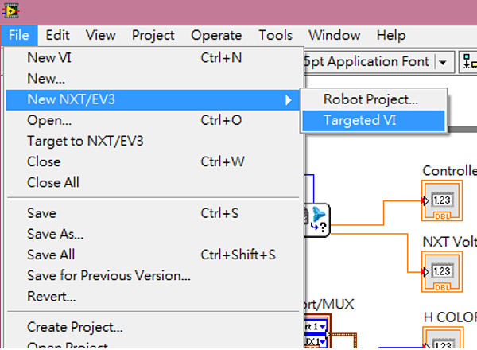477x350 pixels.
Task: Choose Revert... from the File menu
Action: pos(153,296)
